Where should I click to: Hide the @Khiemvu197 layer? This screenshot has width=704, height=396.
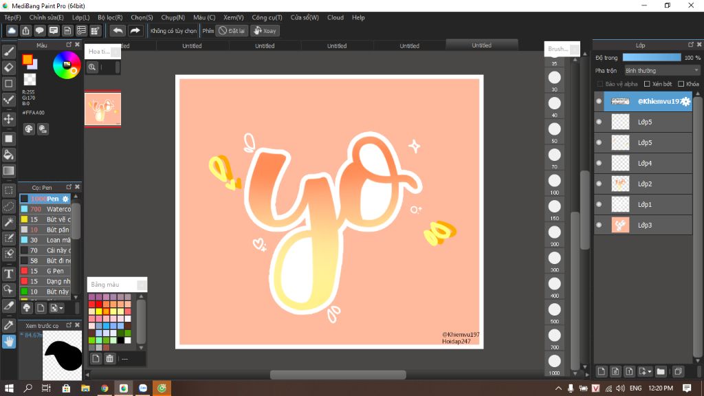coord(599,102)
